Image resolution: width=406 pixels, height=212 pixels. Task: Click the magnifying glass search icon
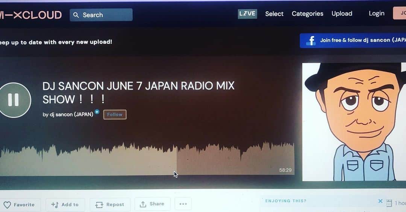[76, 15]
